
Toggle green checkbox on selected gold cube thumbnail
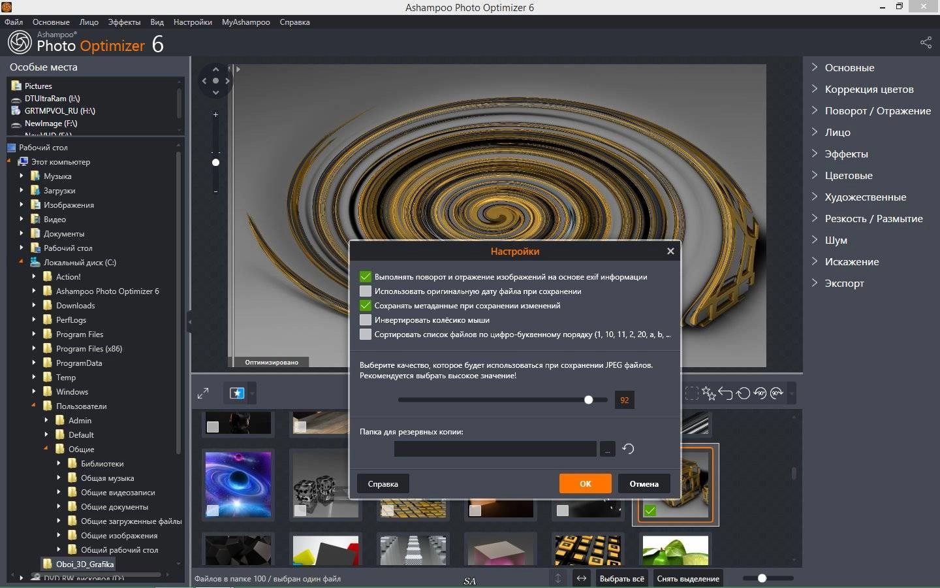(x=650, y=511)
